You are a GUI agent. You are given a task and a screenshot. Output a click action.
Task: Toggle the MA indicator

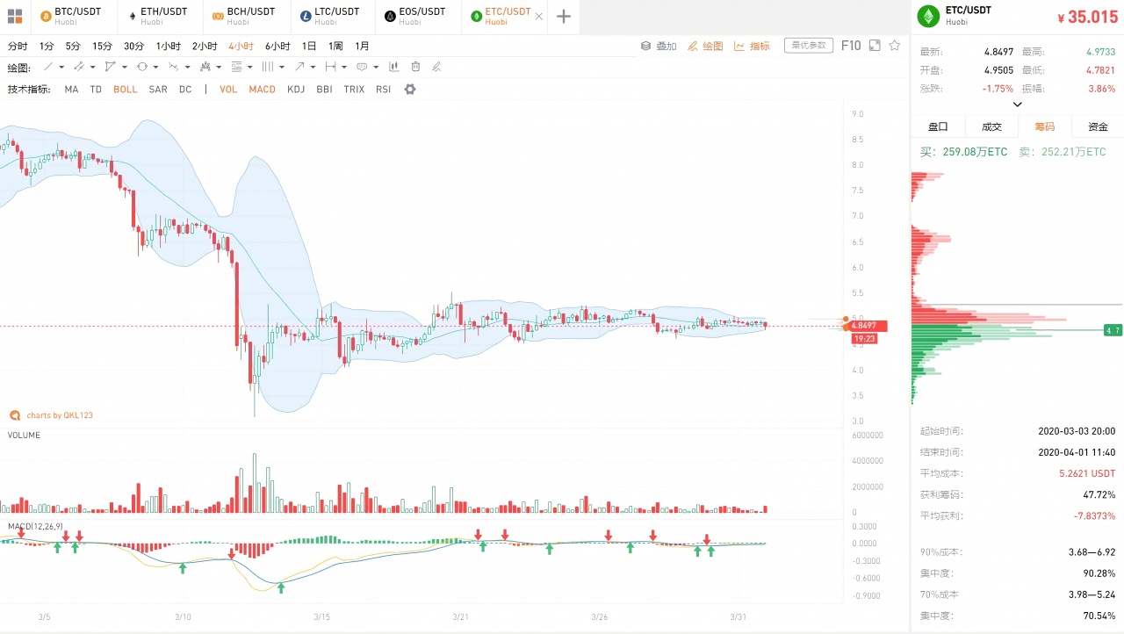[71, 90]
